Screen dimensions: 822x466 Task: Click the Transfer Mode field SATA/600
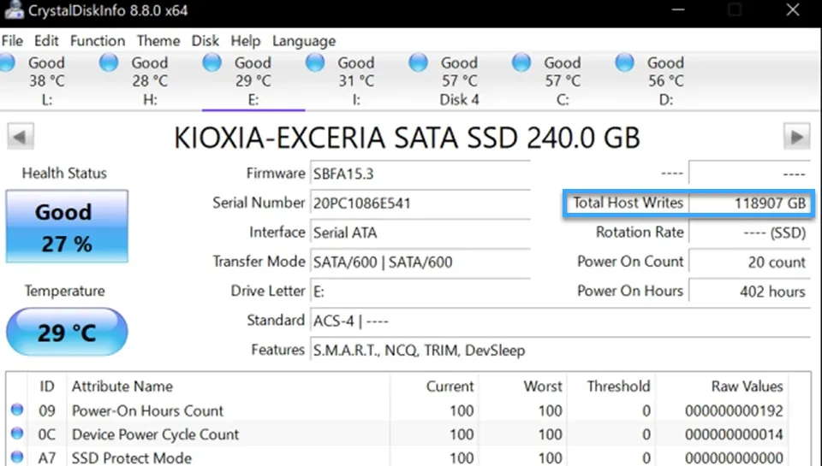[420, 262]
